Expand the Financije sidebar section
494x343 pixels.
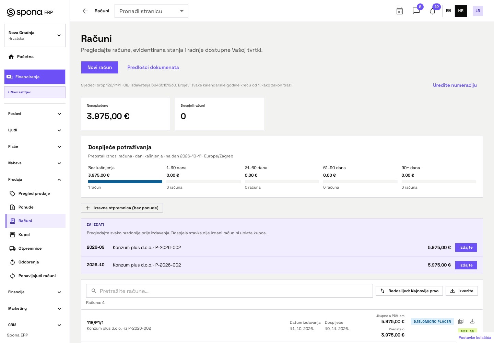point(35,292)
